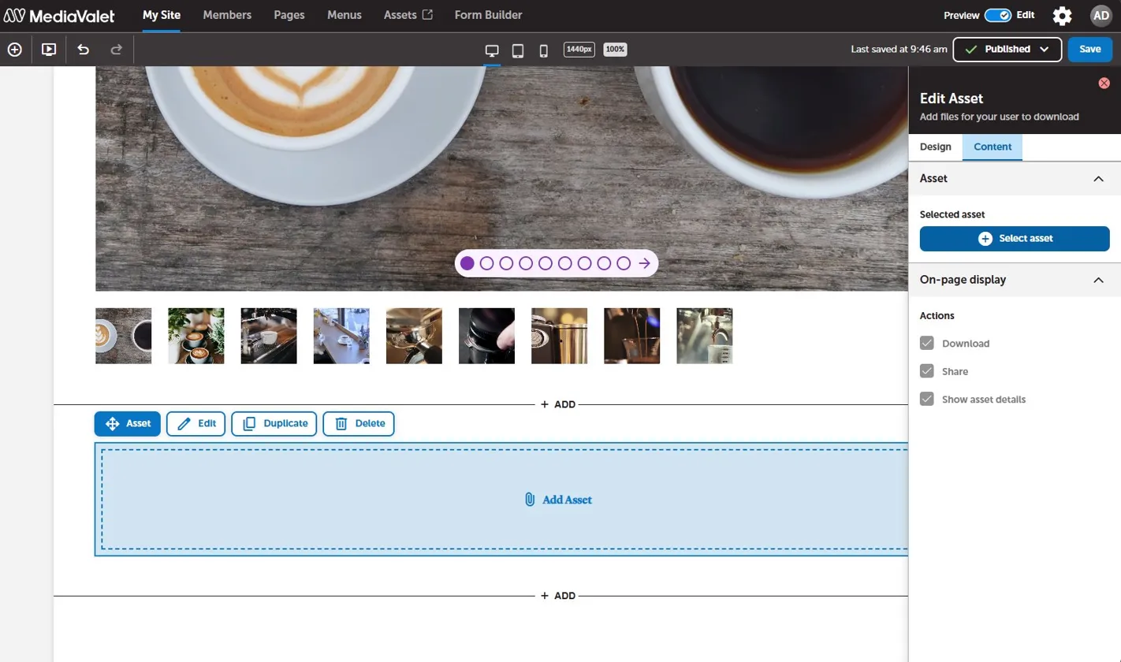Open the Published status dropdown
The image size is (1121, 662).
point(1007,49)
